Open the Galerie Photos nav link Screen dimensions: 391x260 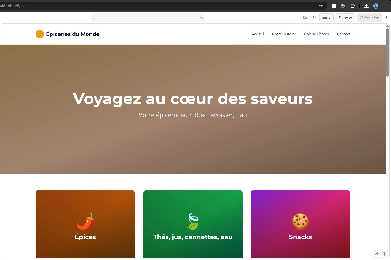pyautogui.click(x=317, y=34)
